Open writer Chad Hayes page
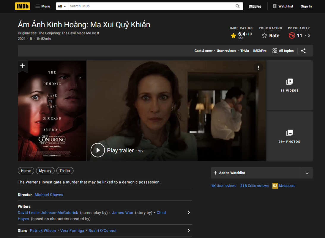This screenshot has height=238, width=325. click(x=161, y=213)
